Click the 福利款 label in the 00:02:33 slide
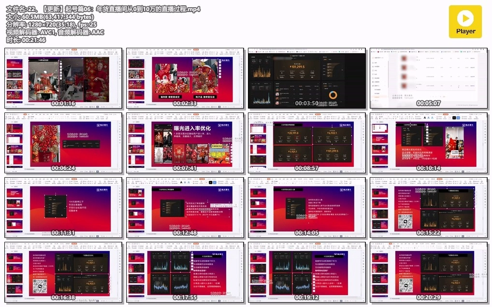The height and width of the screenshot is (307, 492). click(171, 97)
